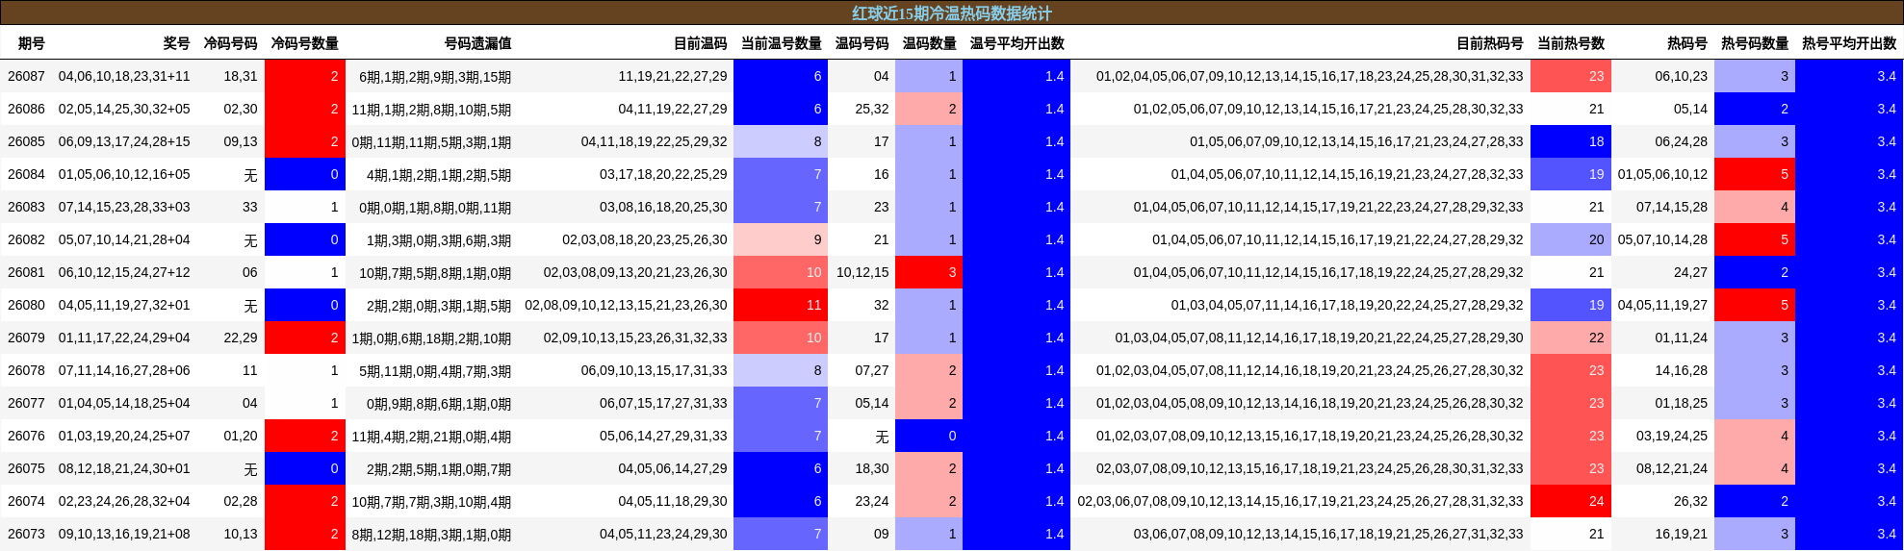Image resolution: width=1904 pixels, height=551 pixels.
Task: Click cold code cell 02,28
Action: click(241, 501)
